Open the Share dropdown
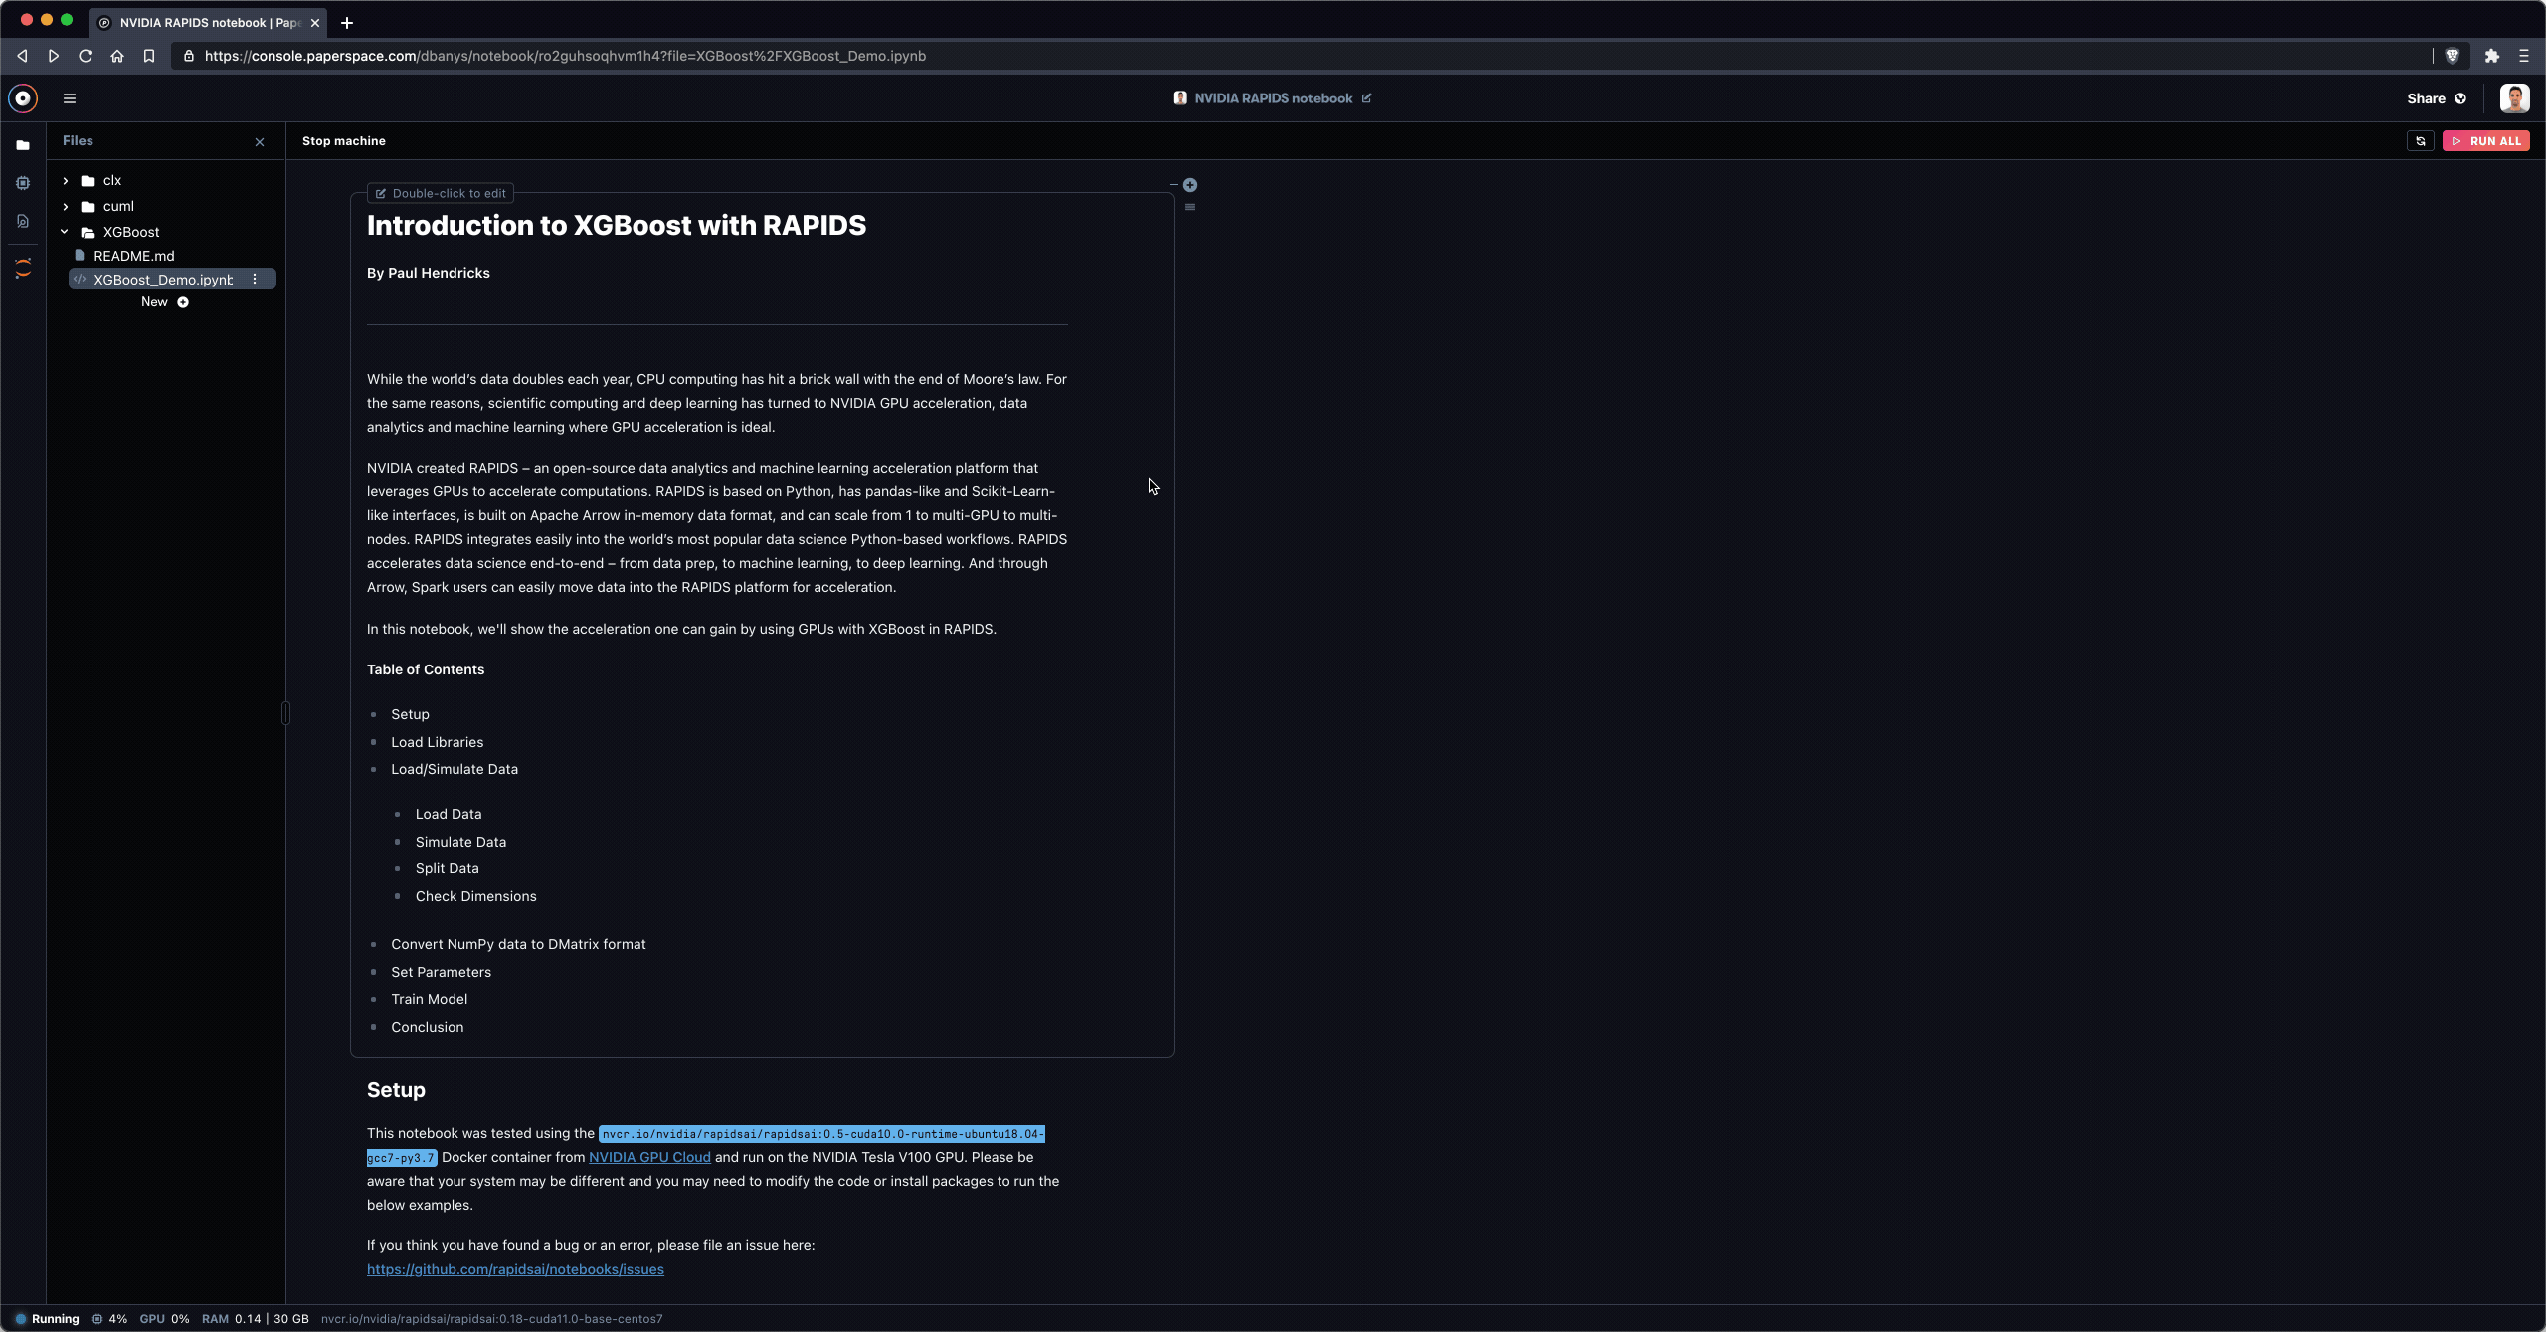The height and width of the screenshot is (1332, 2546). 2436,98
